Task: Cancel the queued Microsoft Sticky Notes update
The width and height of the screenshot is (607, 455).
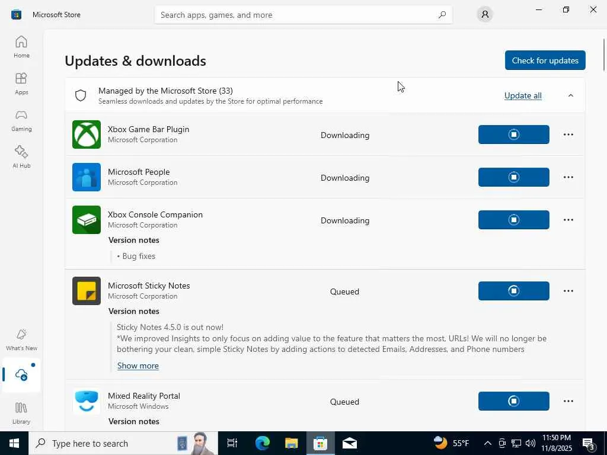Action: [514, 290]
